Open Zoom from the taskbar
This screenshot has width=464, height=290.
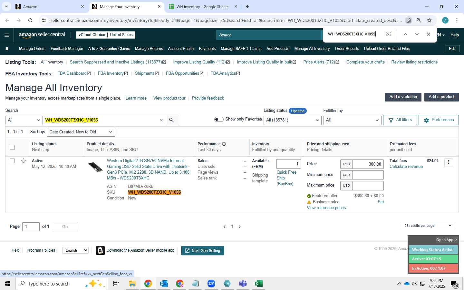211,284
